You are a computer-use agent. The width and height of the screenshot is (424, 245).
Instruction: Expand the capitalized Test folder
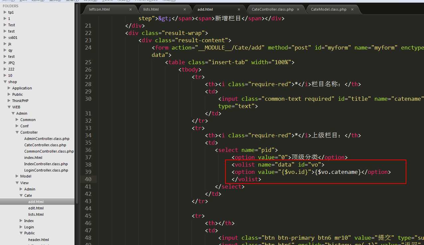click(x=5, y=25)
